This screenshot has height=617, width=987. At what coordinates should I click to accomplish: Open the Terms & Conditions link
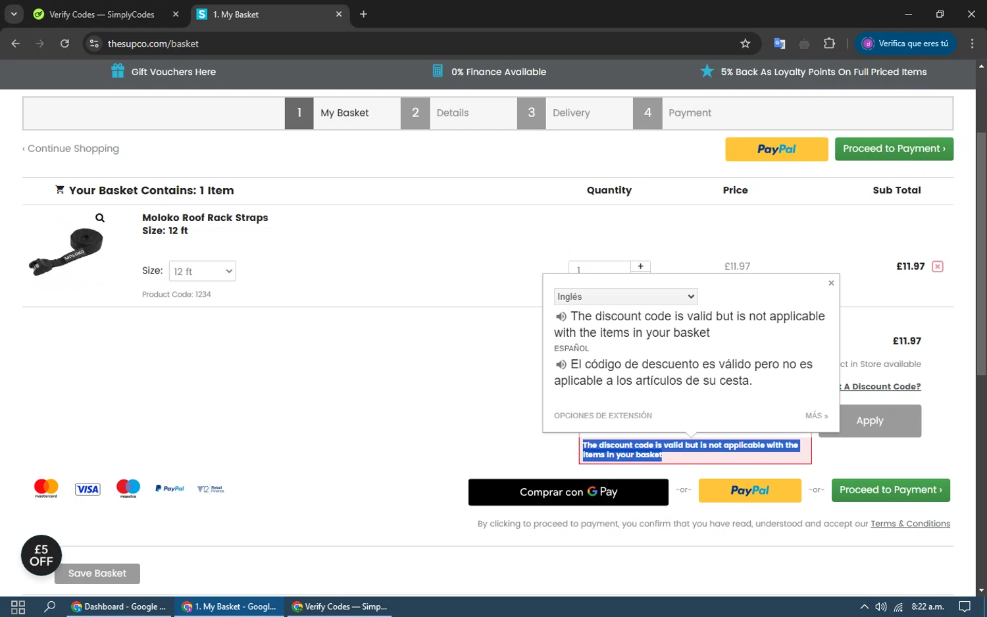click(910, 524)
